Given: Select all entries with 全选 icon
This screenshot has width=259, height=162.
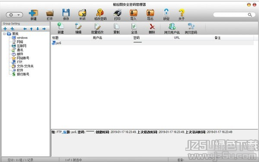Looking at the screenshot, I should click(x=134, y=26).
